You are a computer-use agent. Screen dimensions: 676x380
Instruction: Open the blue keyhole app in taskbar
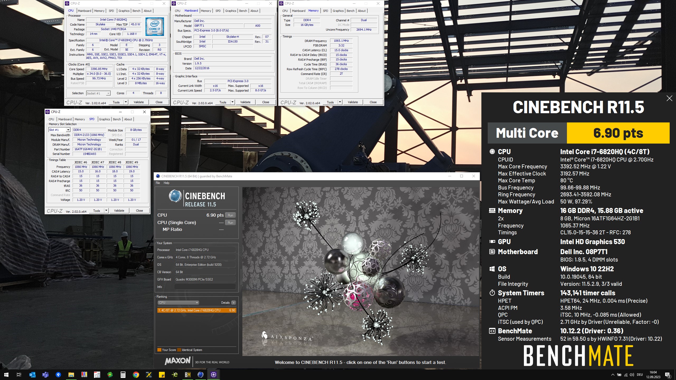click(58, 374)
